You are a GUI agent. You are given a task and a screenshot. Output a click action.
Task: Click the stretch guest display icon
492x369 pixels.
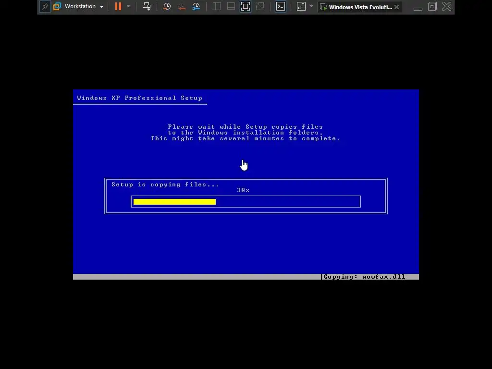[x=301, y=6]
